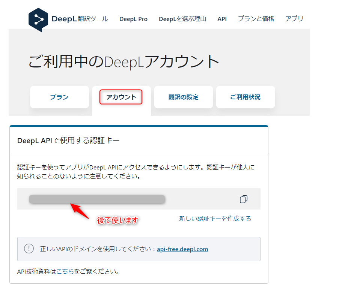Open プランと価格 page
The image size is (345, 289).
[x=256, y=19]
